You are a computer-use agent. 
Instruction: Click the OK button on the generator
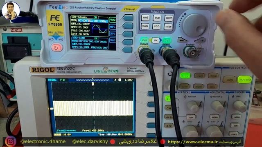tap(156, 40)
